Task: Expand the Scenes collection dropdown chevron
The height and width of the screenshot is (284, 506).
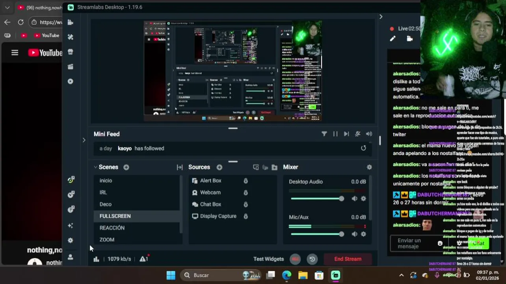Action: point(95,167)
